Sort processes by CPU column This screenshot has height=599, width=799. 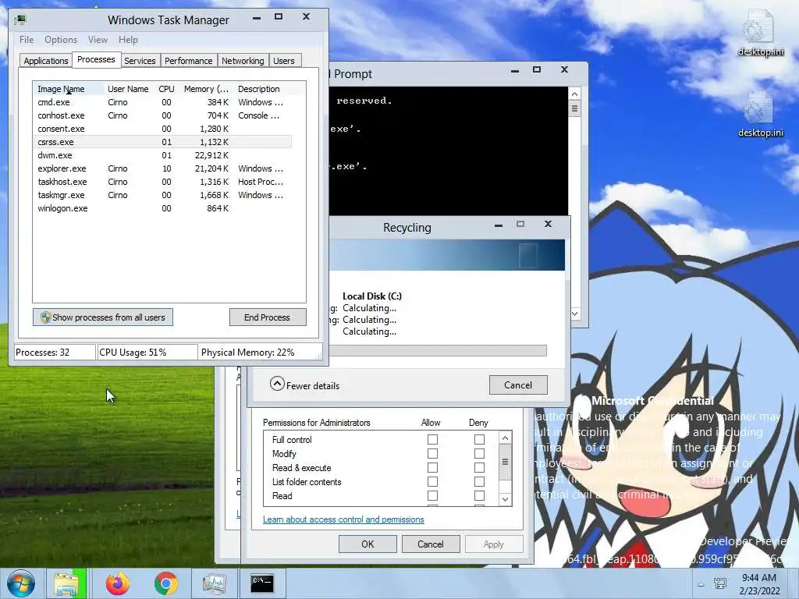(167, 89)
